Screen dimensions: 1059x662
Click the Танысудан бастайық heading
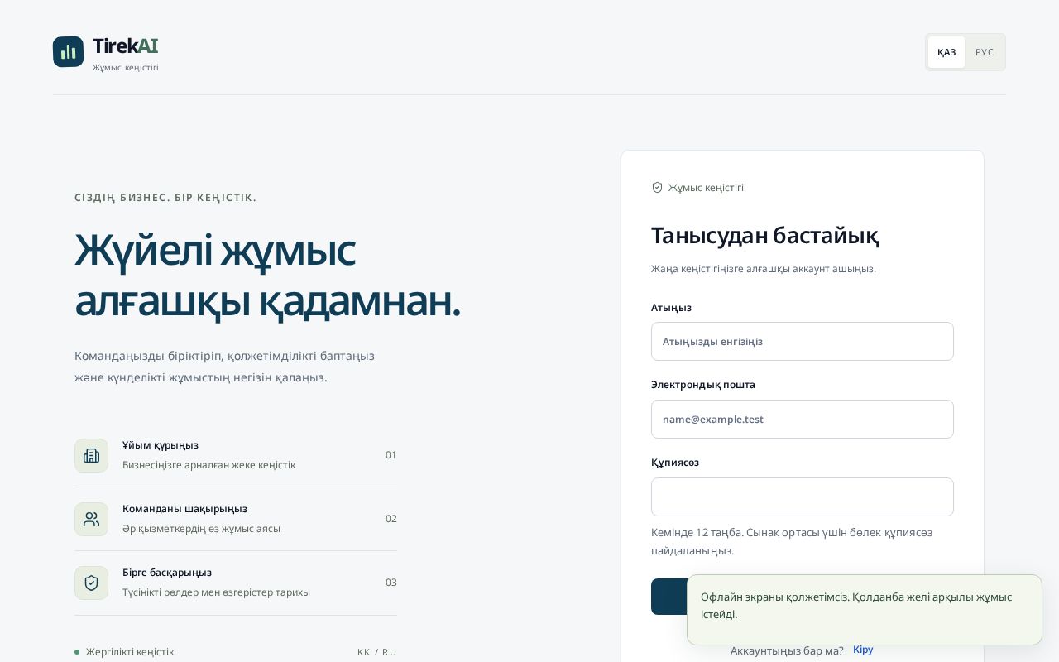click(765, 235)
